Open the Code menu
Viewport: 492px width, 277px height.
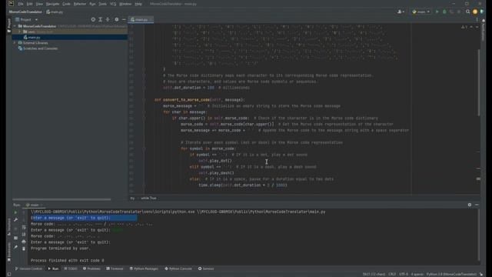(66, 4)
